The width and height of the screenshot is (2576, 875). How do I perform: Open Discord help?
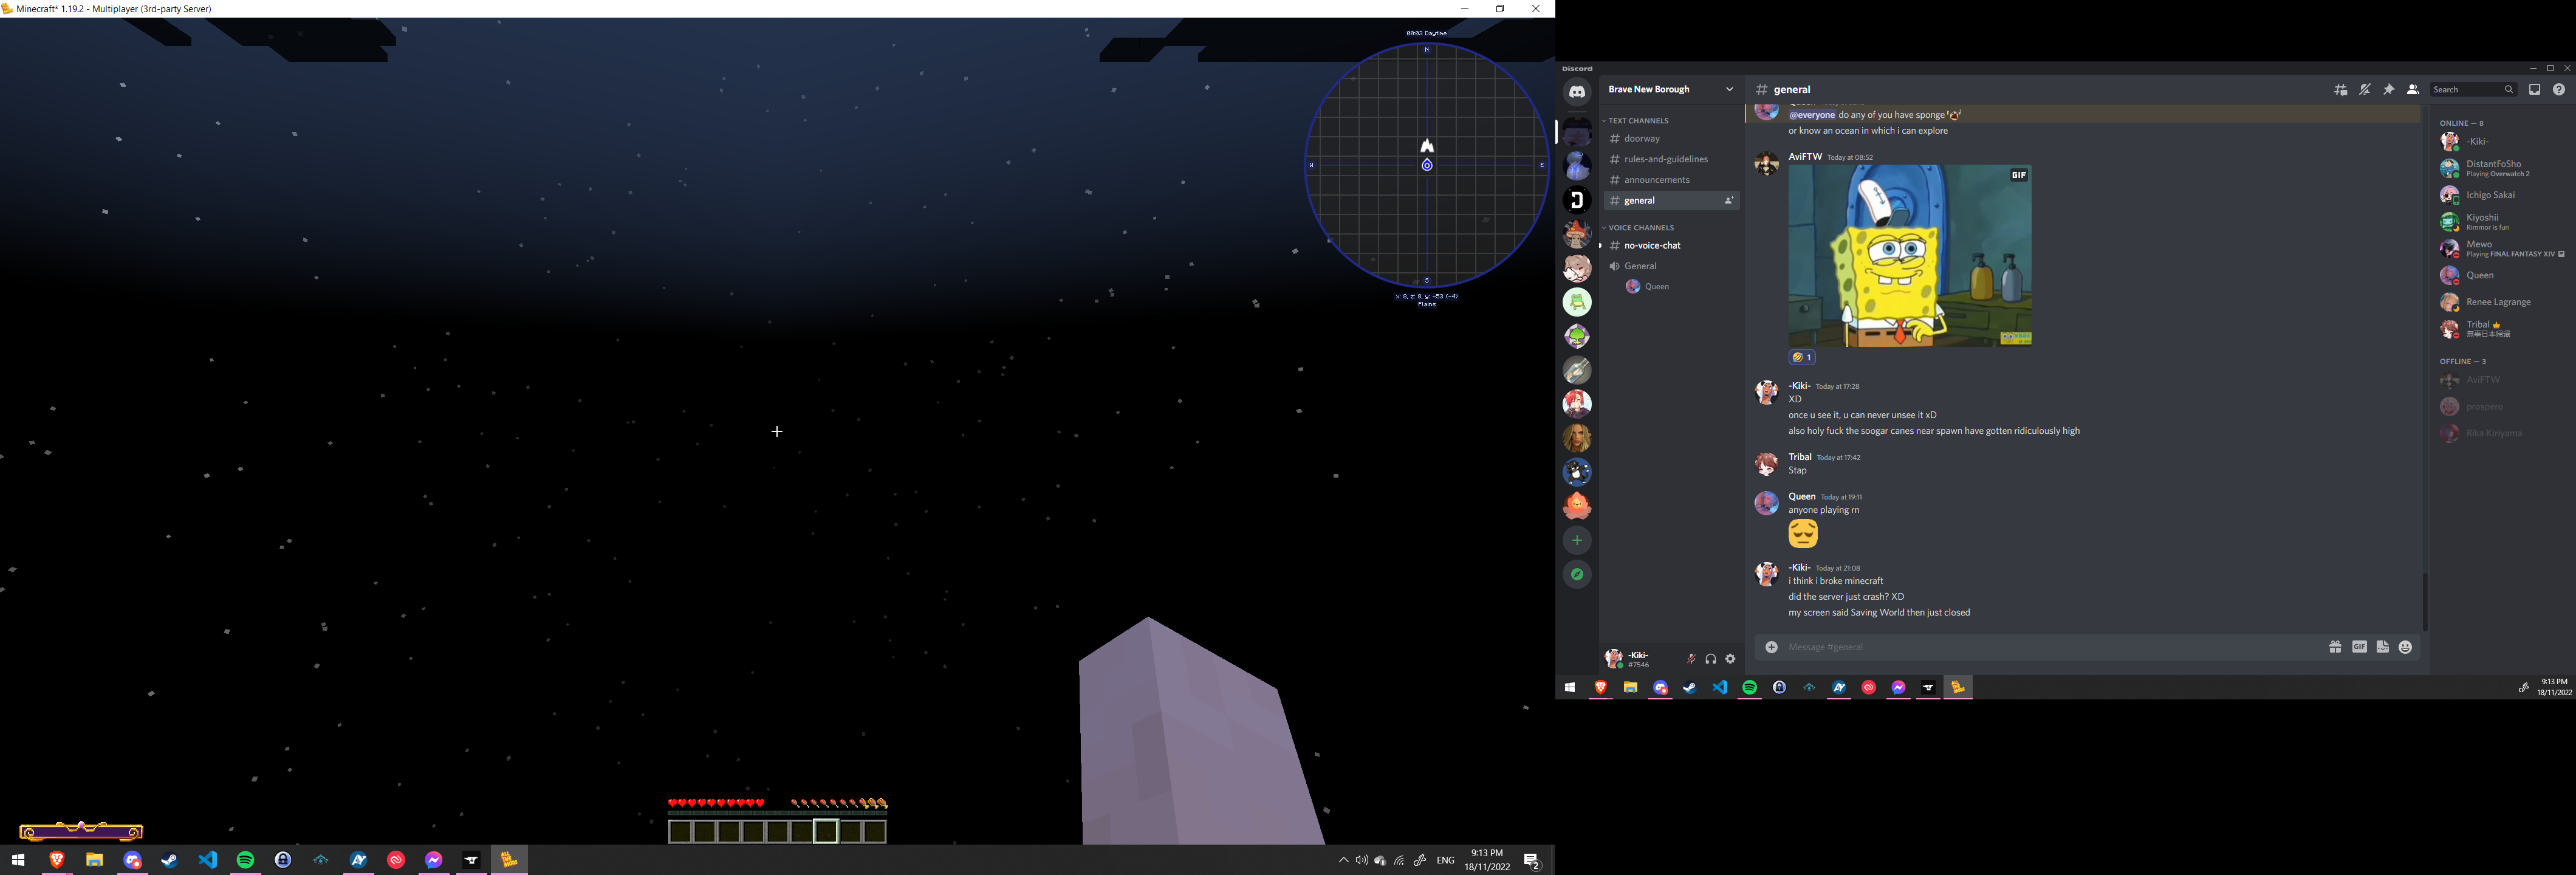pyautogui.click(x=2559, y=90)
